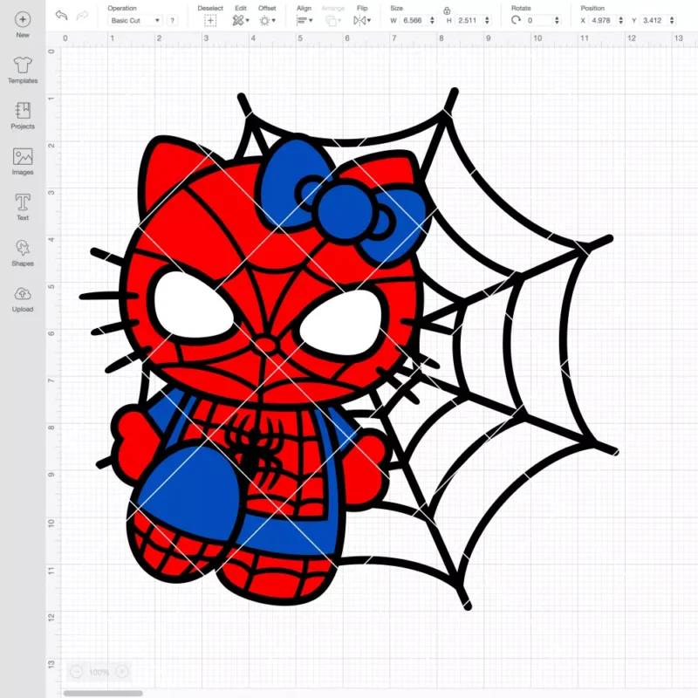Click the Deselect icon

[x=210, y=20]
